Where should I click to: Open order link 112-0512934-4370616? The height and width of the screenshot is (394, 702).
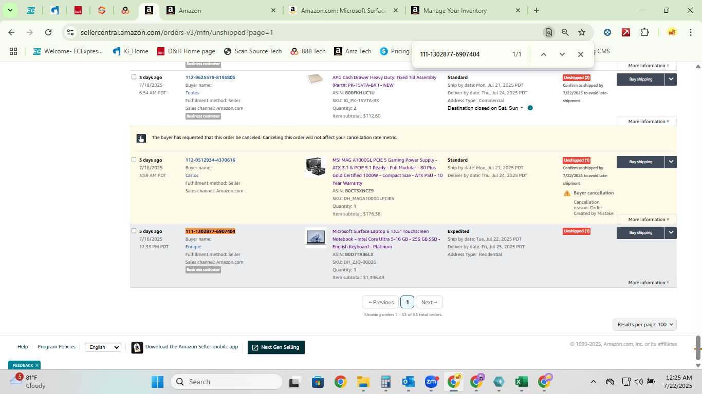[x=210, y=160]
